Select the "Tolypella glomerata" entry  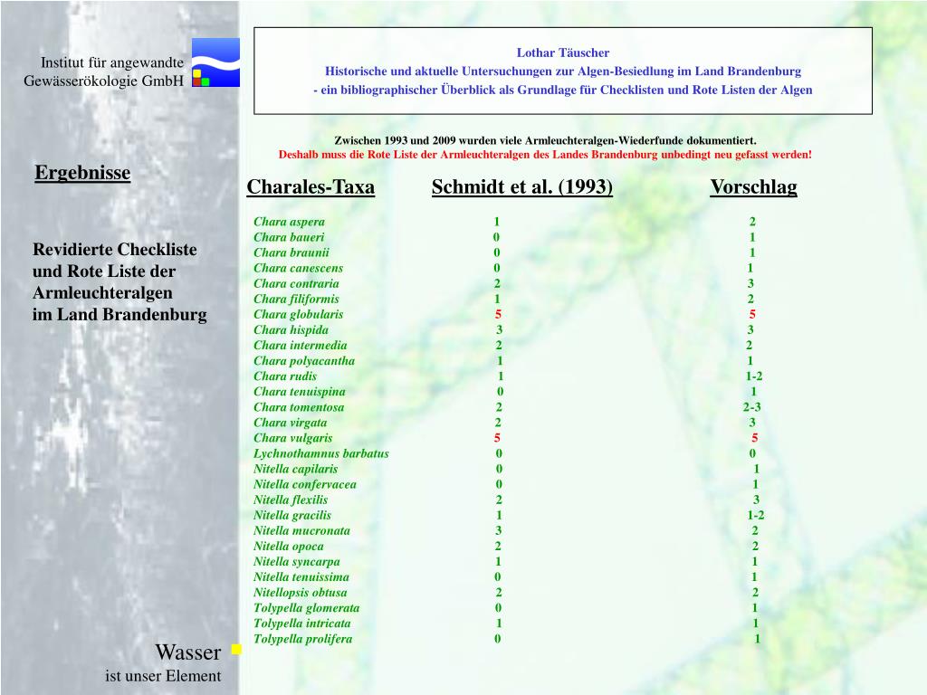pos(307,608)
